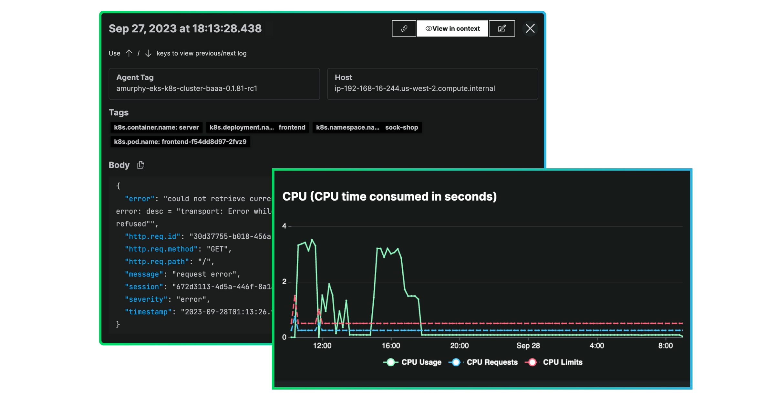Click the green CPU Usage legend marker

pos(391,362)
